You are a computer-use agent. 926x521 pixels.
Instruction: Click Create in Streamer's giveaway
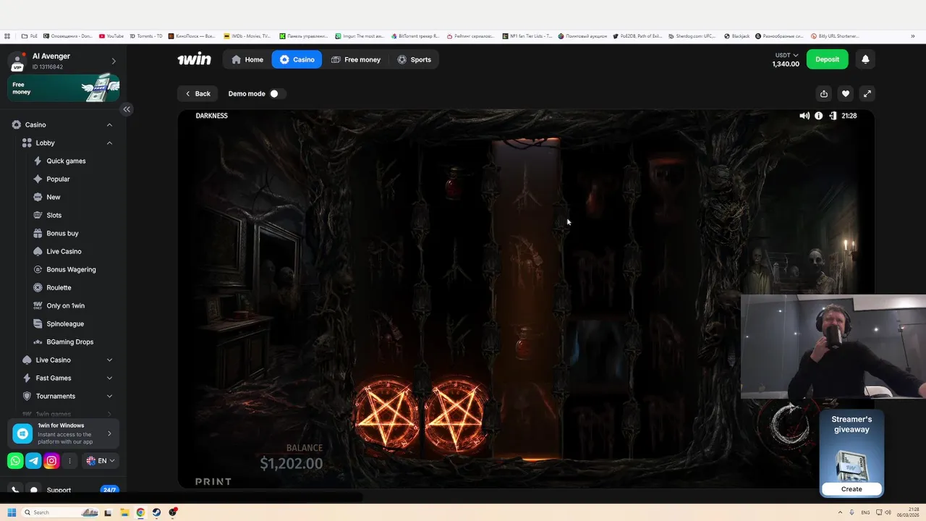click(x=851, y=489)
